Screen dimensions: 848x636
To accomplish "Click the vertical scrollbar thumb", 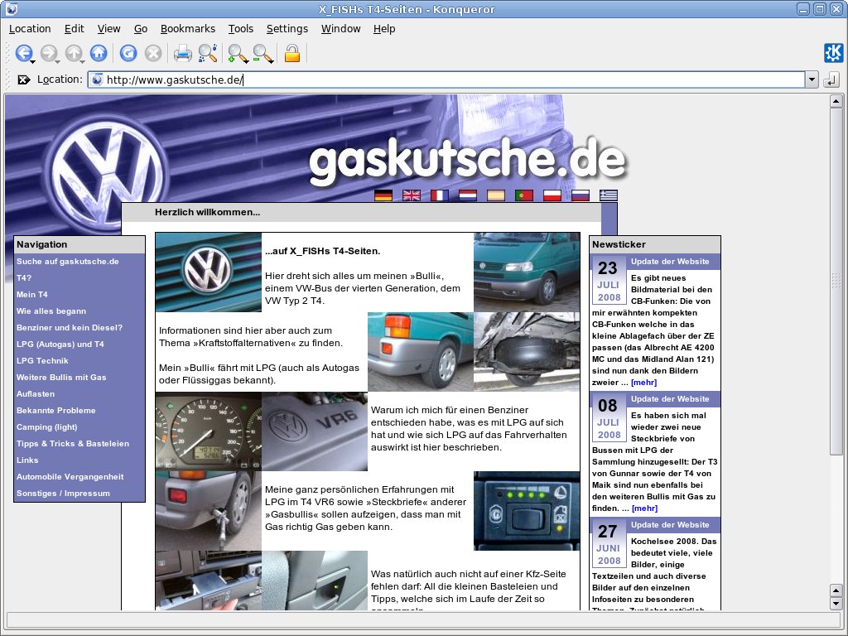I will point(836,282).
